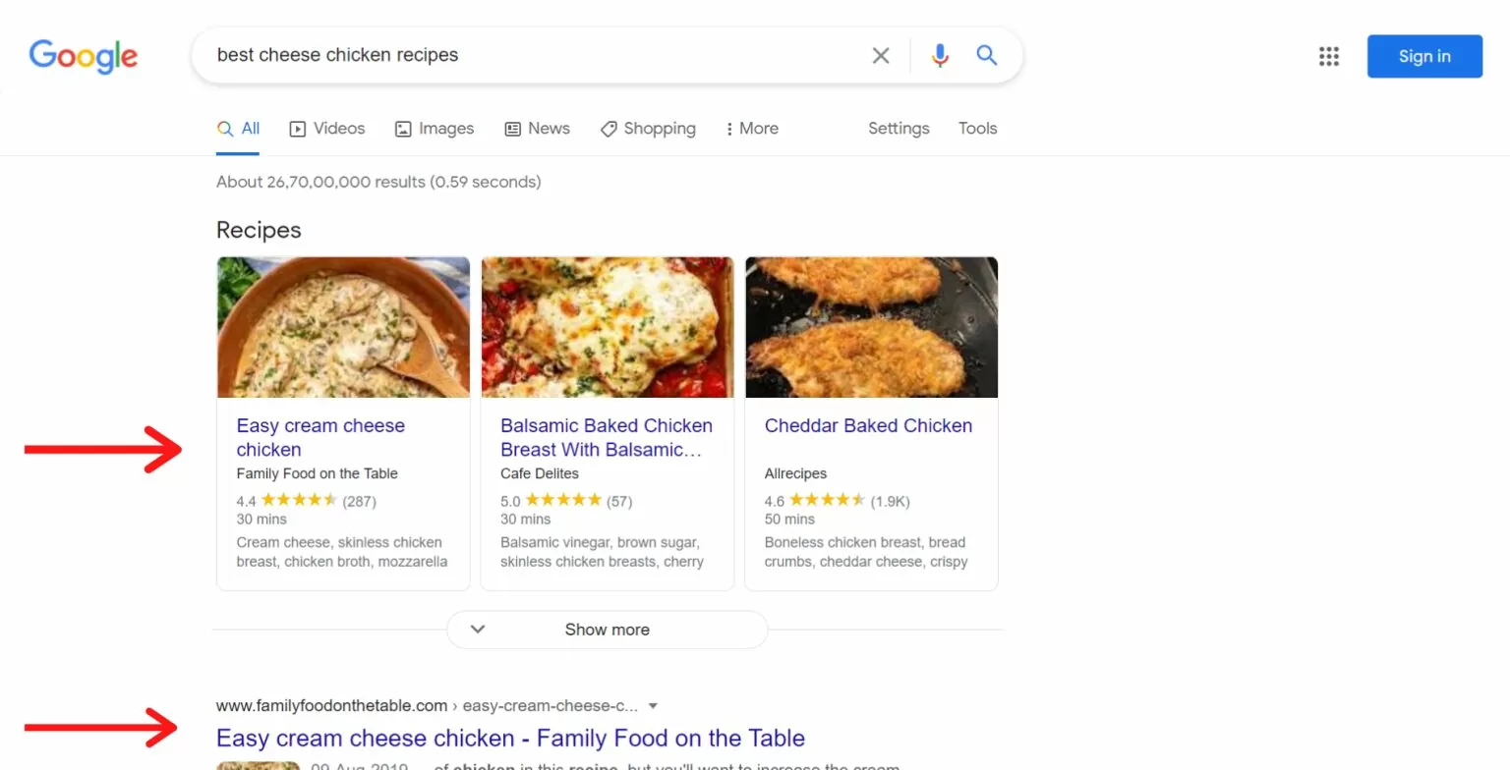Start voice search with microphone

click(940, 56)
